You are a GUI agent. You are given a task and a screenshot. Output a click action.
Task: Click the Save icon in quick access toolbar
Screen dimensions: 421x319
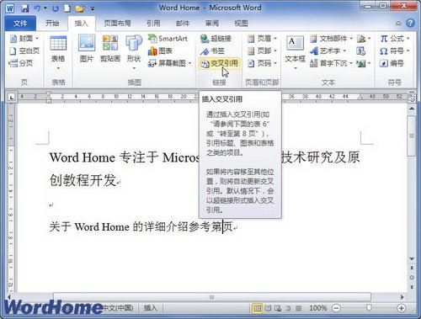[x=25, y=8]
